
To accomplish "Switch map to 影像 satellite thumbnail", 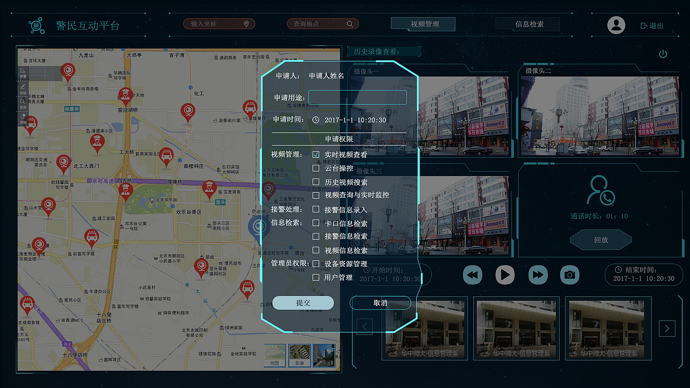I will [299, 356].
